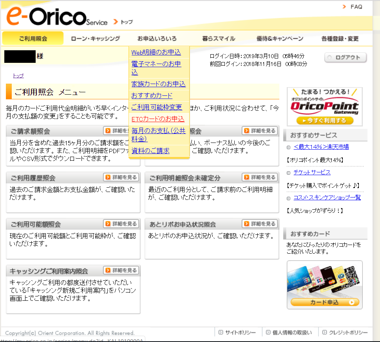Select 電子マネーのお申込 in dropdown
Image resolution: width=380 pixels, height=342 pixels.
tap(156, 68)
